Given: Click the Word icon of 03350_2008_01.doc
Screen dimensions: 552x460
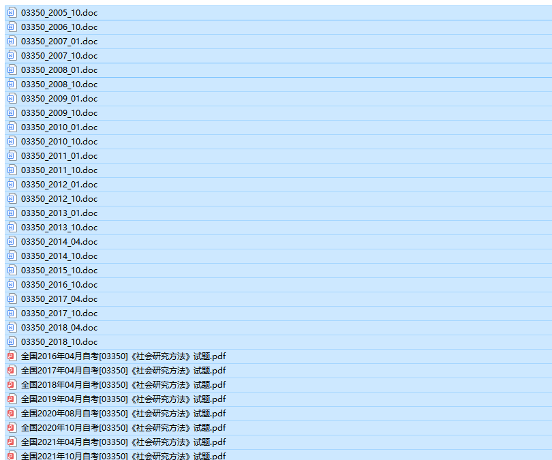Looking at the screenshot, I should 12,70.
